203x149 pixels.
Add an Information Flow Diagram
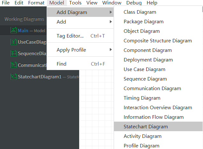158,117
